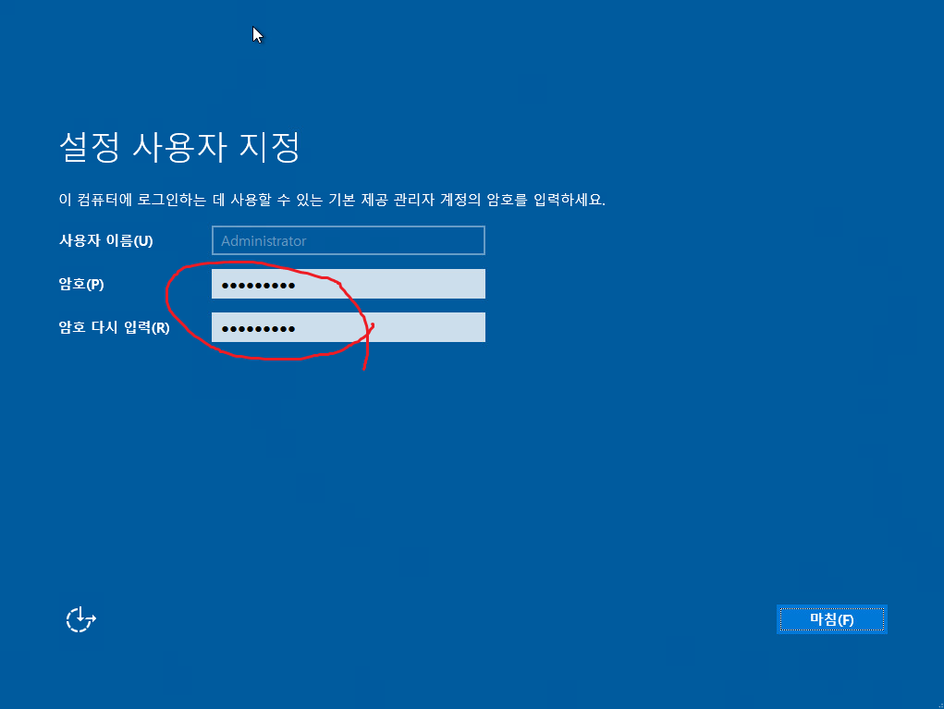Image resolution: width=944 pixels, height=709 pixels.
Task: Click the 설정 사용자 지정 heading
Action: coord(179,147)
